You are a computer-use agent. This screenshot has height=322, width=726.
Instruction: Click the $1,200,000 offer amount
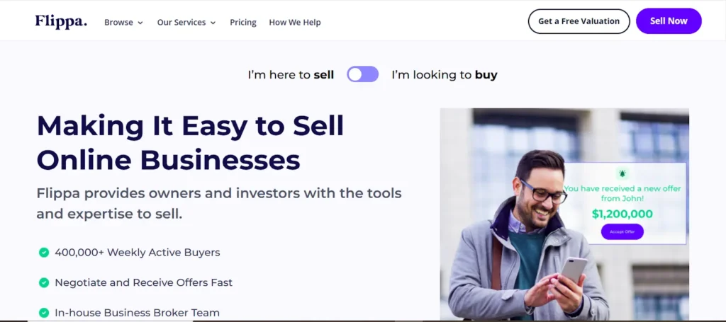pyautogui.click(x=622, y=214)
